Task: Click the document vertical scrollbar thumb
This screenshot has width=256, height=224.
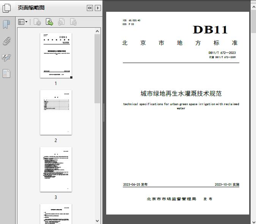Action: tap(254, 21)
